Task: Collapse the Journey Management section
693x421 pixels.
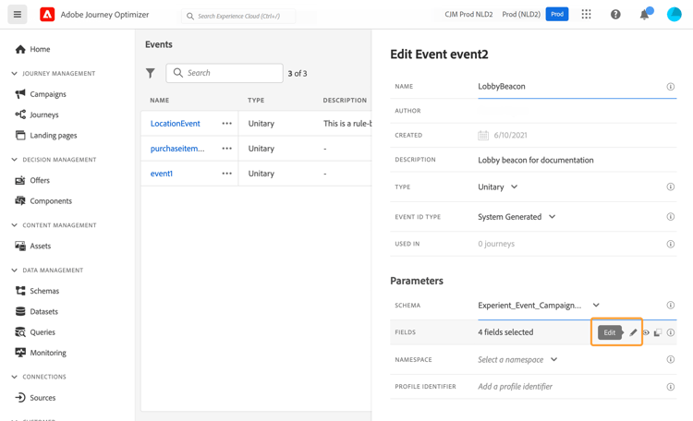Action: point(15,73)
